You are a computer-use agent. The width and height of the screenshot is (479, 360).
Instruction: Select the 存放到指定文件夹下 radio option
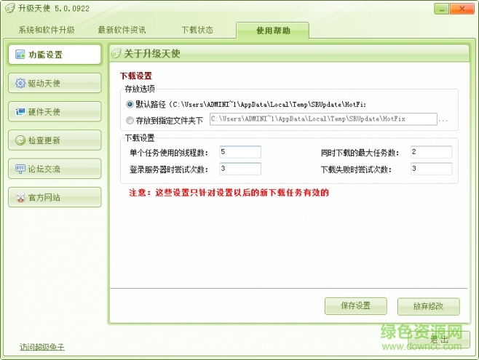click(x=130, y=120)
